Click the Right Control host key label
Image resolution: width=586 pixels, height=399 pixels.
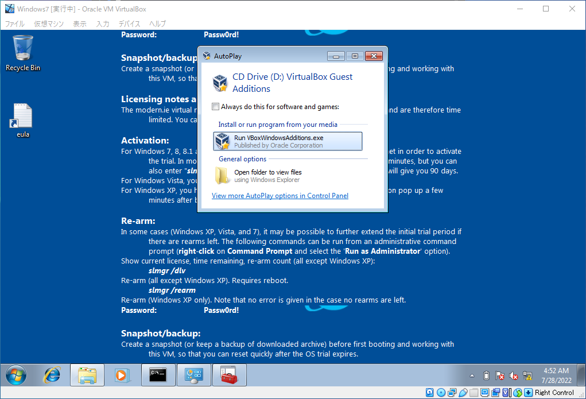[554, 392]
